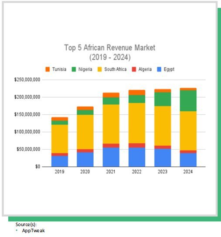Image resolution: width=221 pixels, height=237 pixels.
Task: Click the 2019 x-axis label
Action: [x=59, y=172]
